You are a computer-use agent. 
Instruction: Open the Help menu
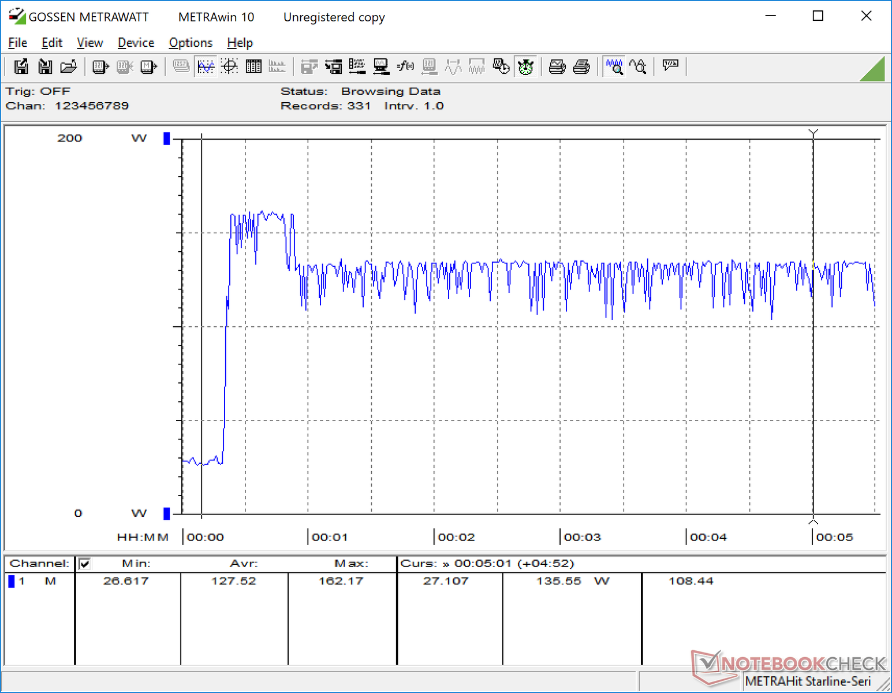point(240,43)
